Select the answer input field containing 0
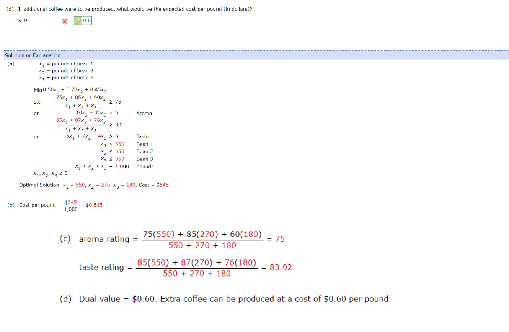509x332 pixels. (x=41, y=20)
